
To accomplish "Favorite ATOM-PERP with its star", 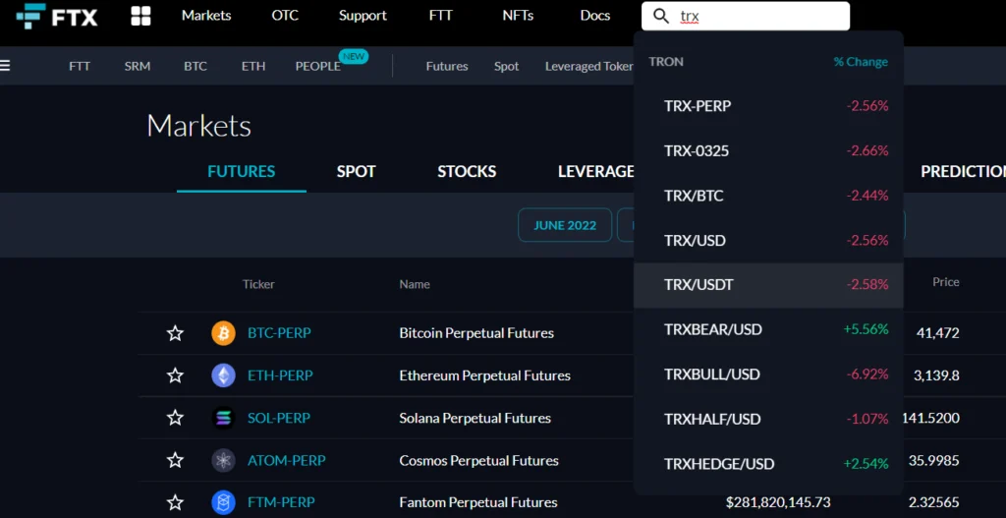I will pos(175,460).
